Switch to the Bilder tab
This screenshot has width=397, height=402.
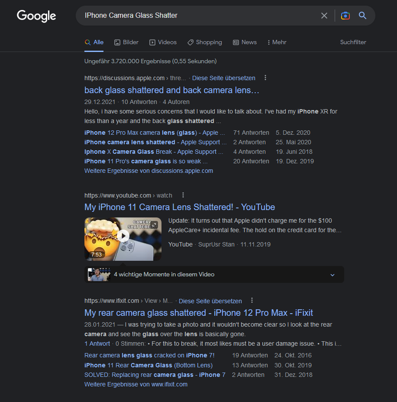click(126, 42)
